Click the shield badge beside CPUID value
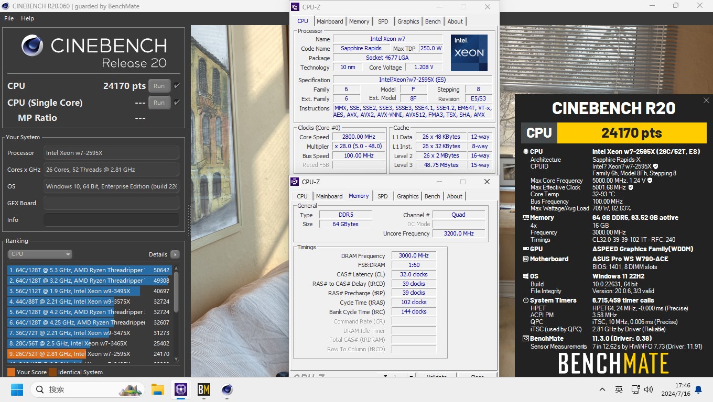The height and width of the screenshot is (402, 713). (656, 166)
